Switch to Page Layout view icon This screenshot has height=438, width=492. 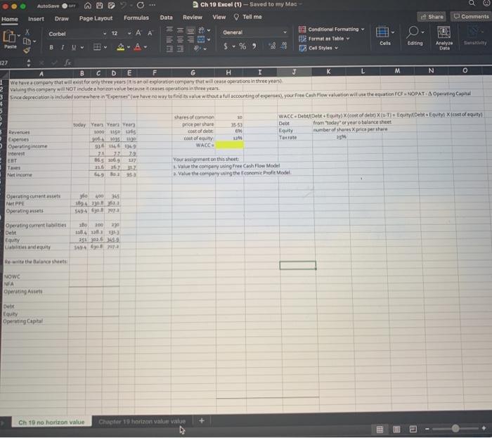point(396,430)
